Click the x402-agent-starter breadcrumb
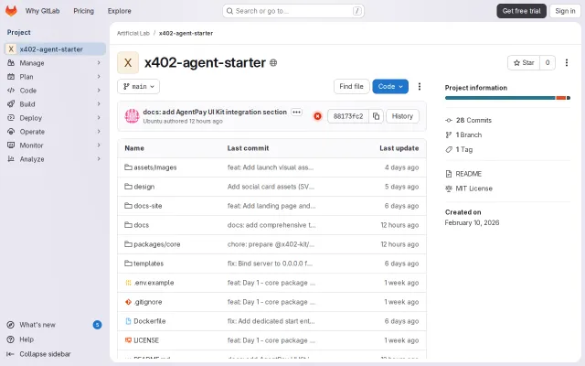Screen dimensions: 585x366 (186, 33)
